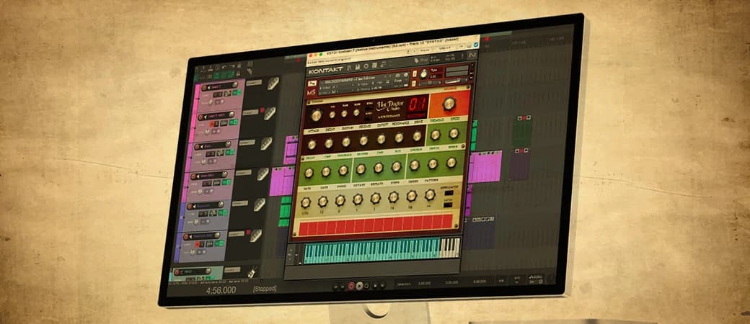Click the Delay knob in the effects row
750x324 pixels.
pyautogui.click(x=309, y=173)
